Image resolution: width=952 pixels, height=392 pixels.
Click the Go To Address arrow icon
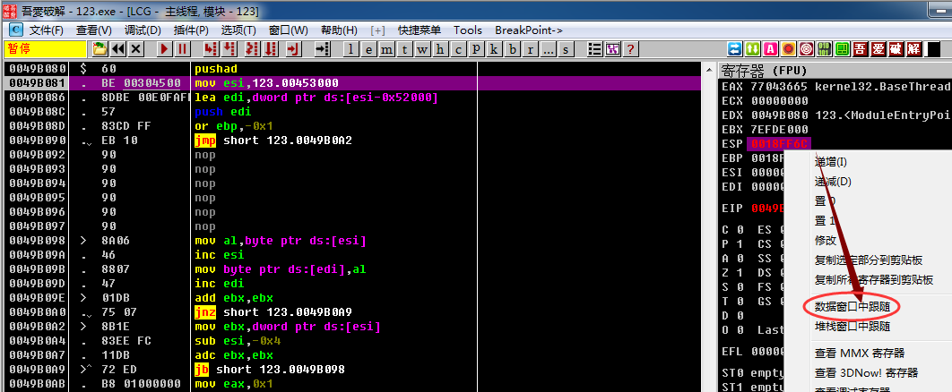323,49
